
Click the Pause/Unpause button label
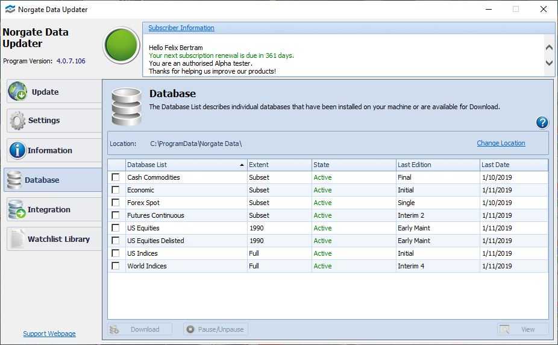[221, 329]
